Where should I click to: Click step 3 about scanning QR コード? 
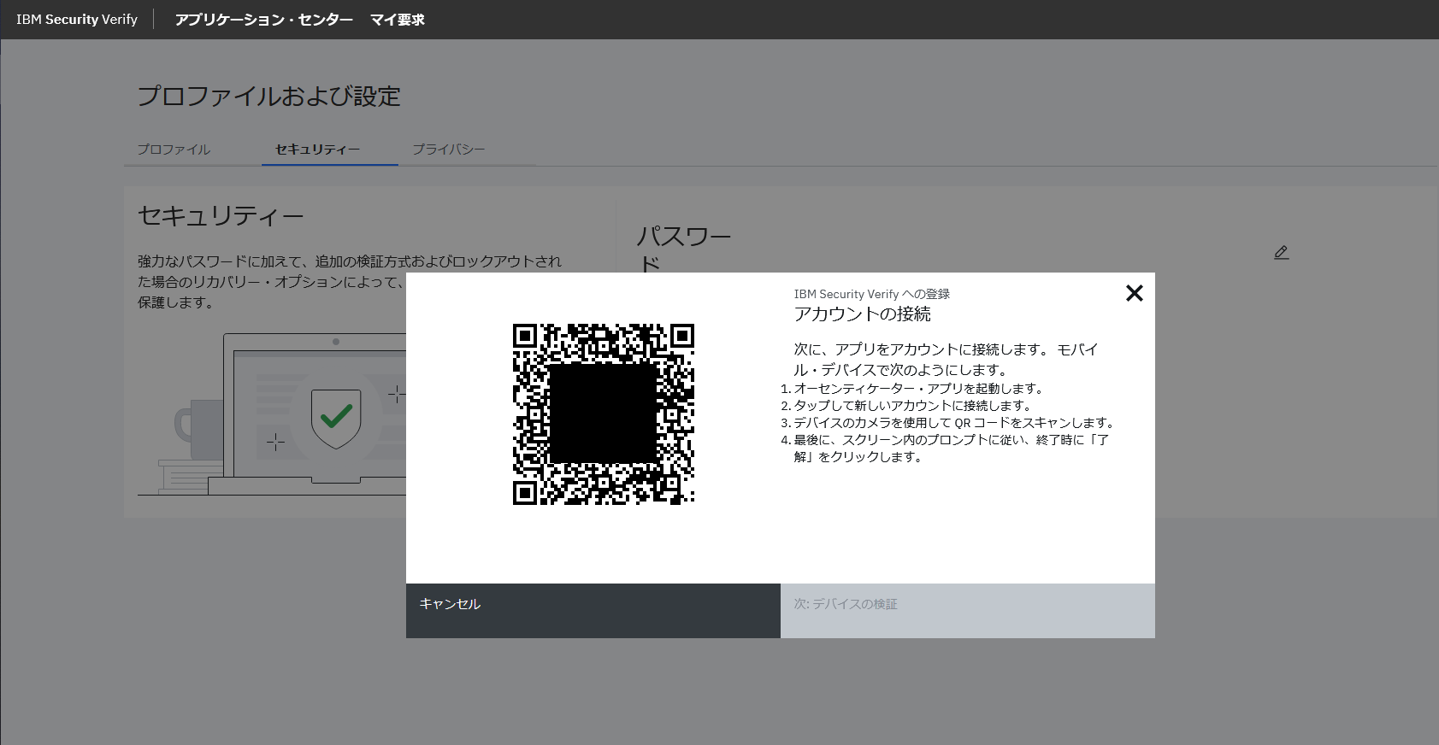pyautogui.click(x=954, y=423)
